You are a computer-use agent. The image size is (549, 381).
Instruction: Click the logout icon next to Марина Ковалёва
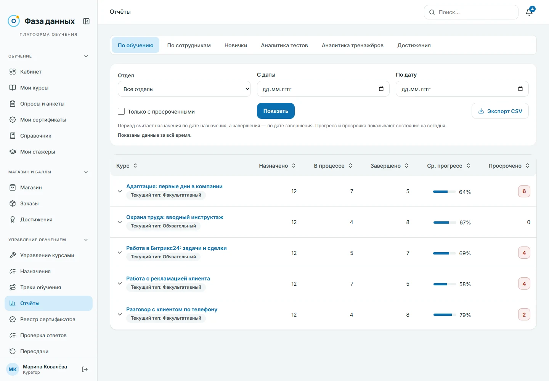(x=85, y=369)
